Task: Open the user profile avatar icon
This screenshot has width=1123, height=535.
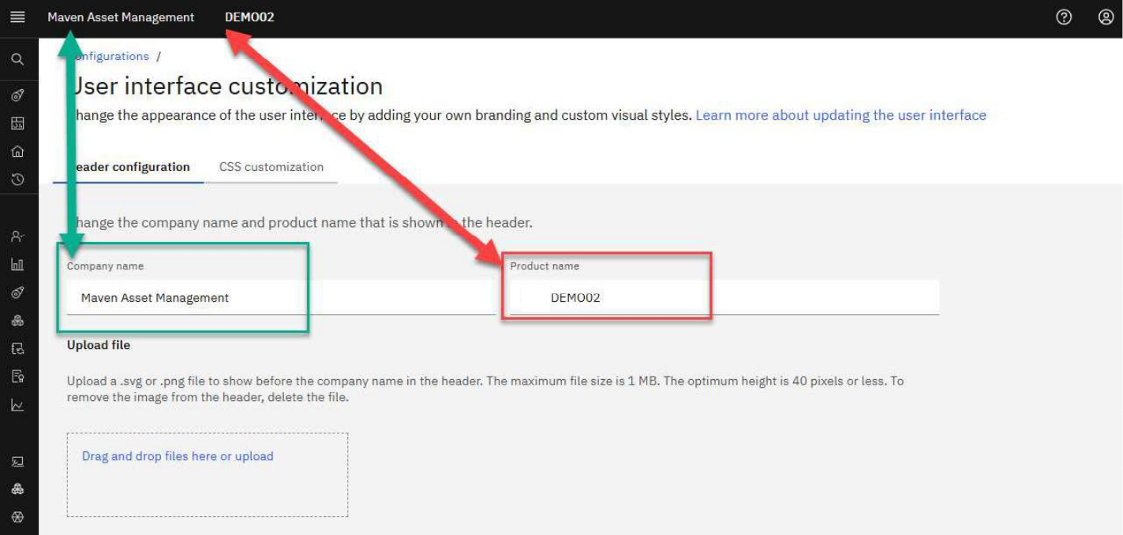Action: pos(1106,17)
